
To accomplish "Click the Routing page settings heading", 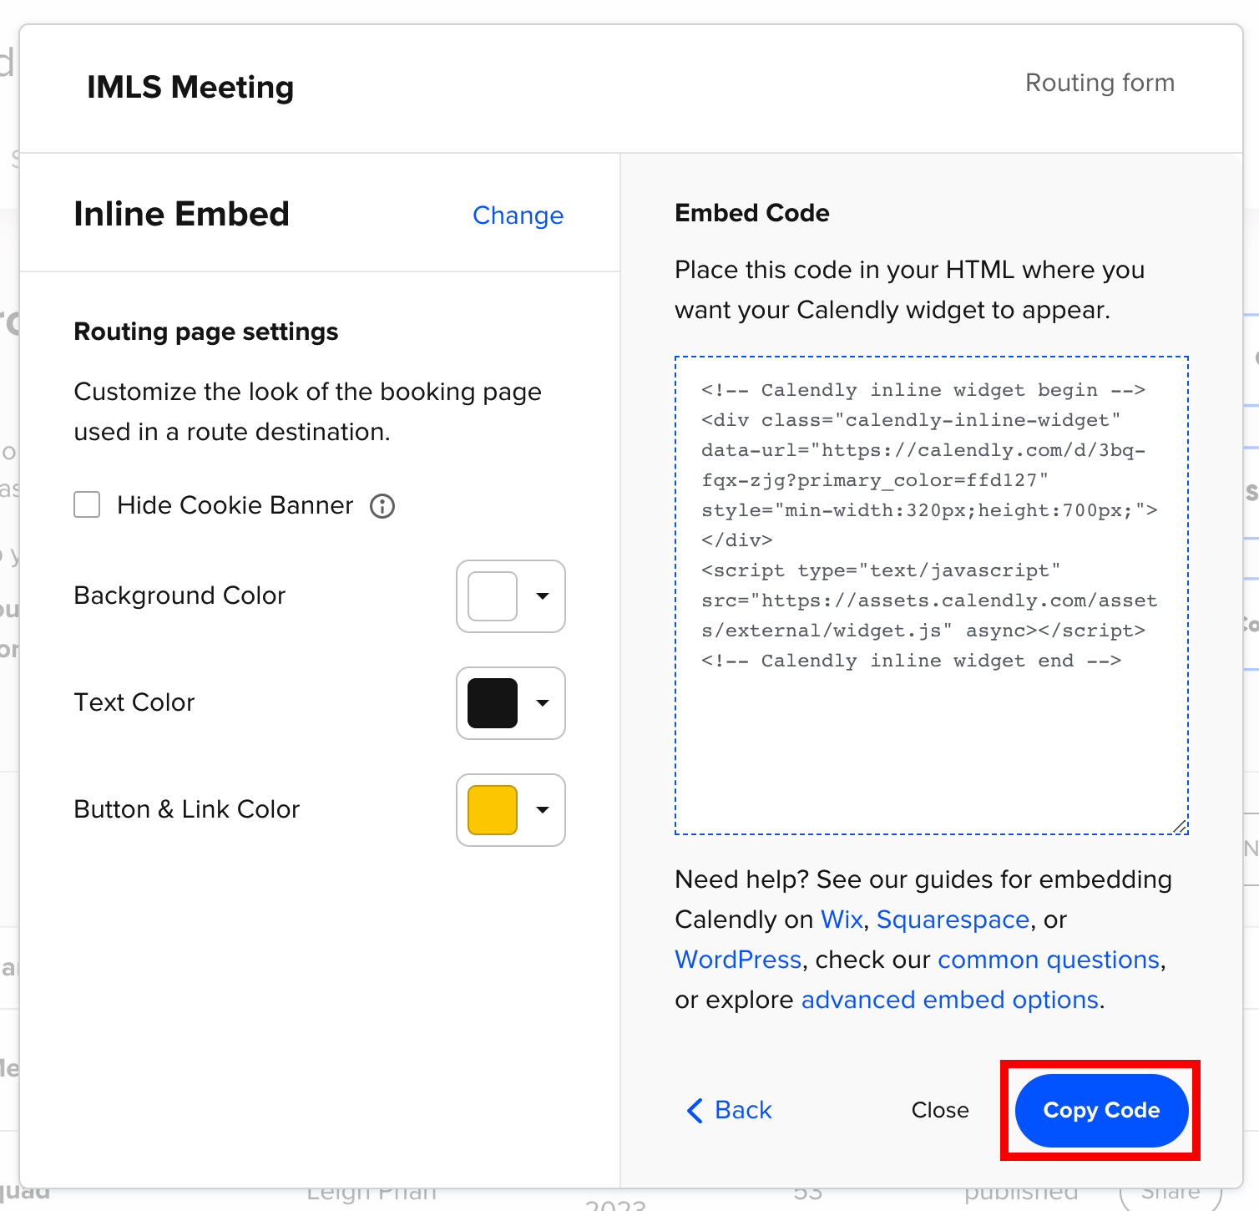I will pos(206,332).
